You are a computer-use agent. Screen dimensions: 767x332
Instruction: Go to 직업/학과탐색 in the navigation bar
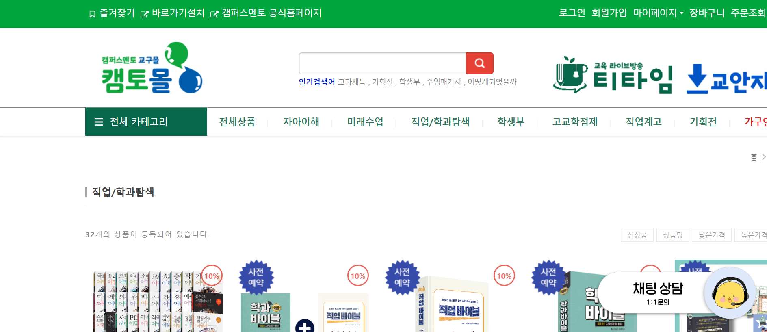point(440,122)
